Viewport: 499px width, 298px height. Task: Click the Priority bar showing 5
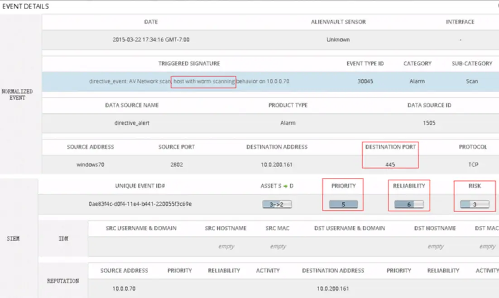[343, 205]
